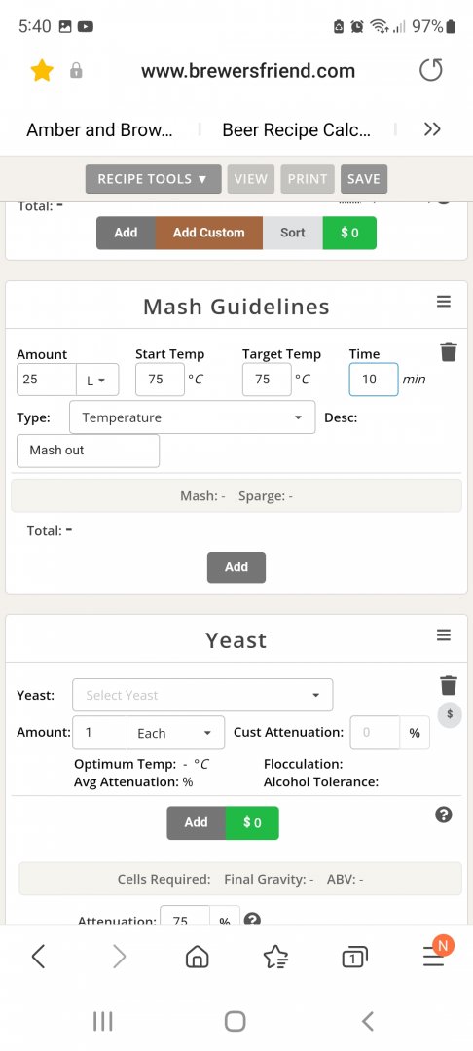Reload the page with refresh icon
Image resolution: width=473 pixels, height=1051 pixels.
click(x=431, y=70)
